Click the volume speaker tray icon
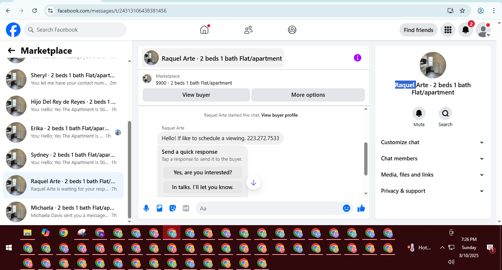Viewport: 502px width, 270px height. click(x=451, y=262)
